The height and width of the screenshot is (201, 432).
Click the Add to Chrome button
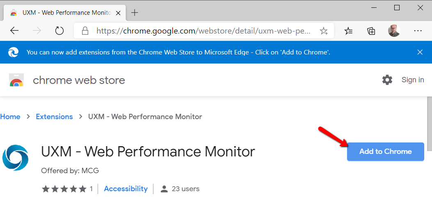(x=385, y=151)
